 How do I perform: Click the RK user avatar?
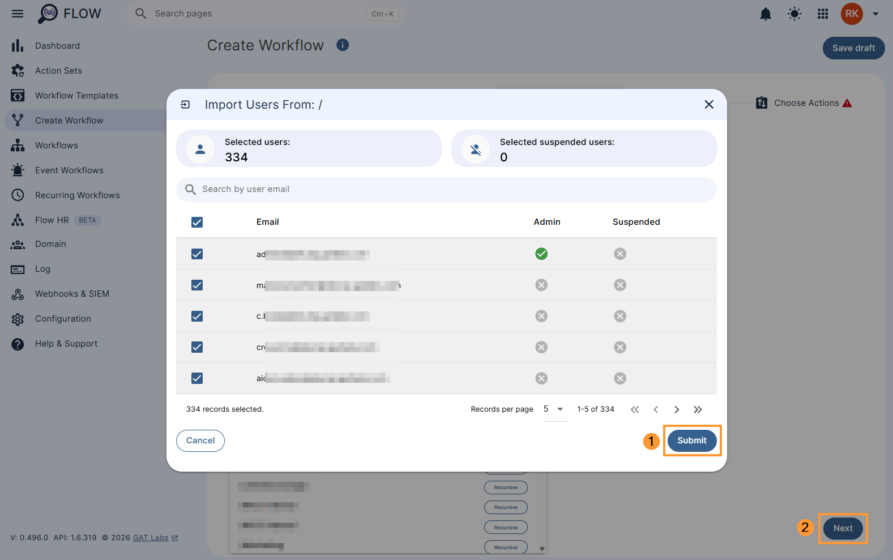852,14
